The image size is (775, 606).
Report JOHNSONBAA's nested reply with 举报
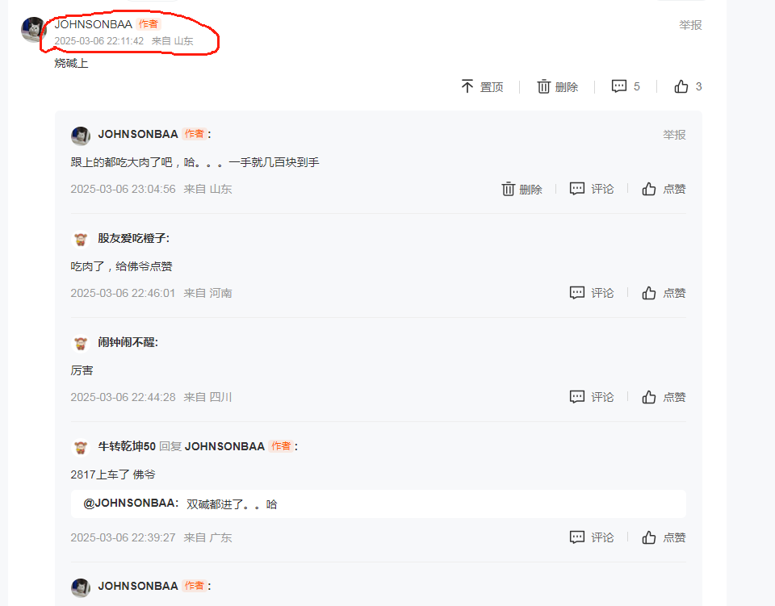[x=674, y=135]
